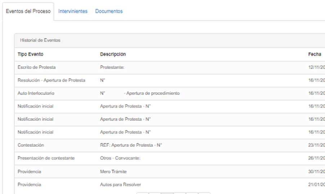Click the Apertura de procedimiento description text
Screen dimensions: 325x194
pos(151,93)
